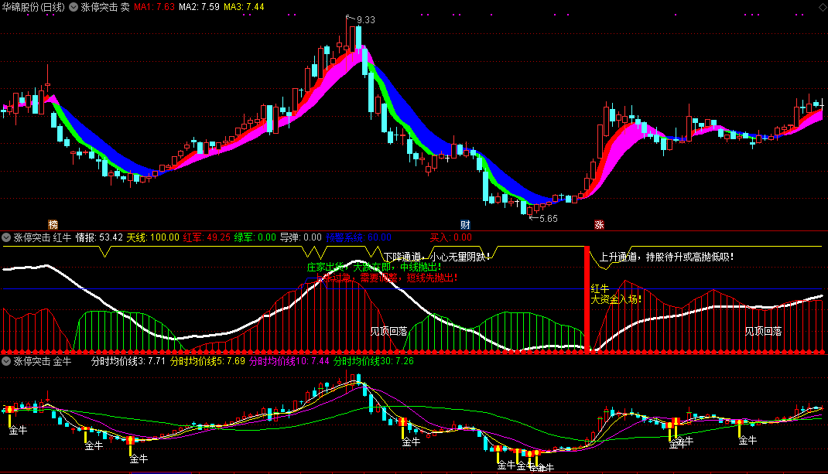Select the MA3: 7.44 legend value
This screenshot has width=828, height=474.
[x=244, y=8]
